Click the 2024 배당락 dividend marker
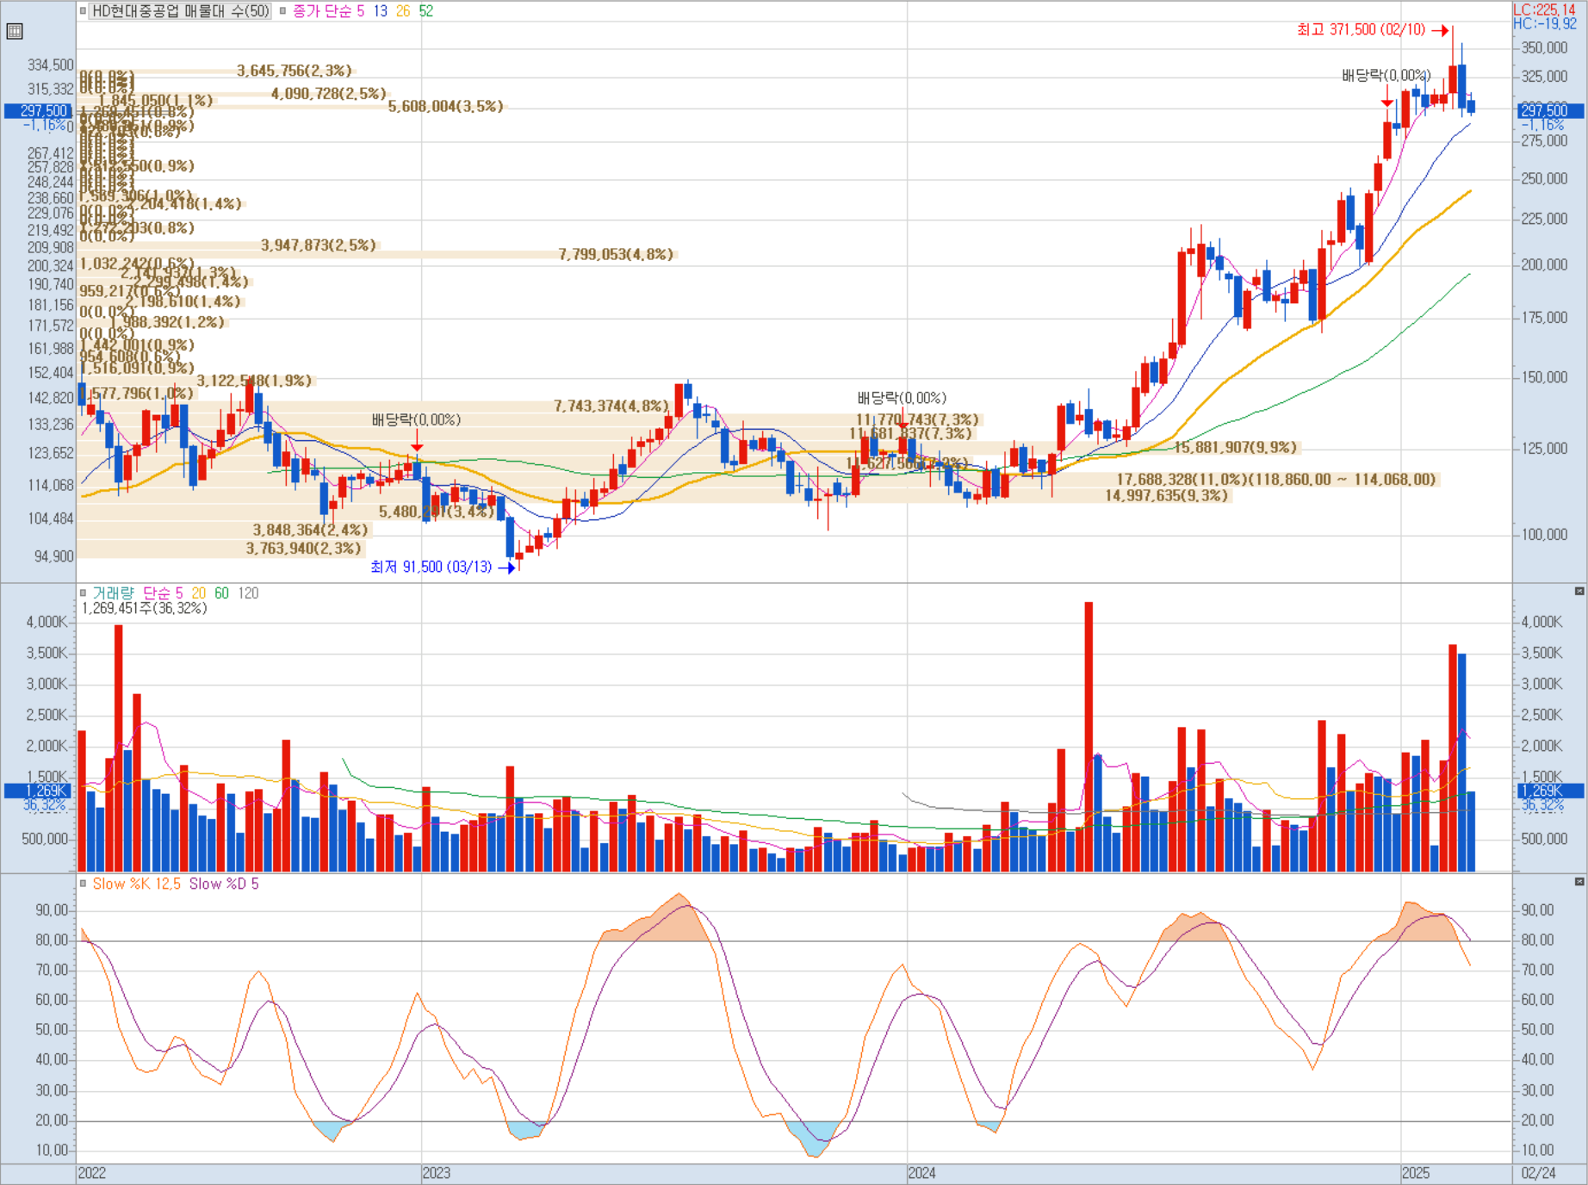Screen dimensions: 1588x1185 902,419
